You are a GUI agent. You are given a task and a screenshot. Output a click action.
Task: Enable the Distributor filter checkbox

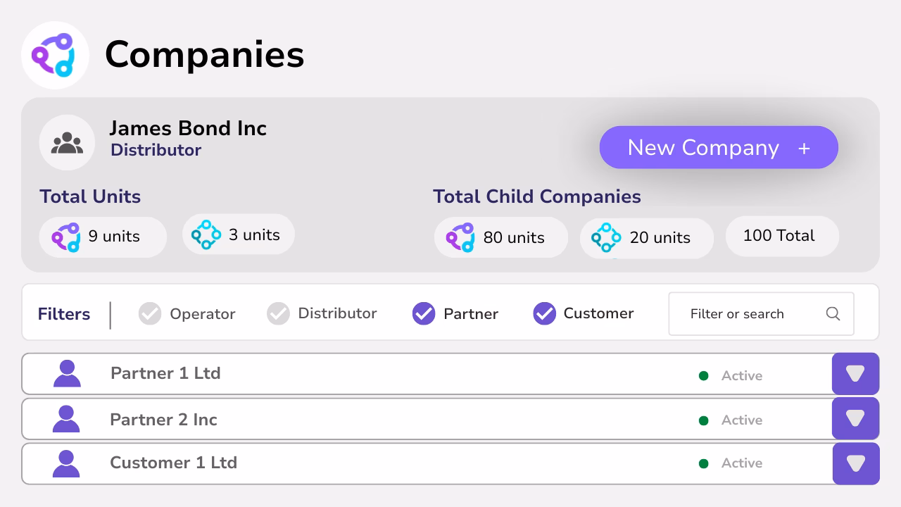click(x=278, y=313)
